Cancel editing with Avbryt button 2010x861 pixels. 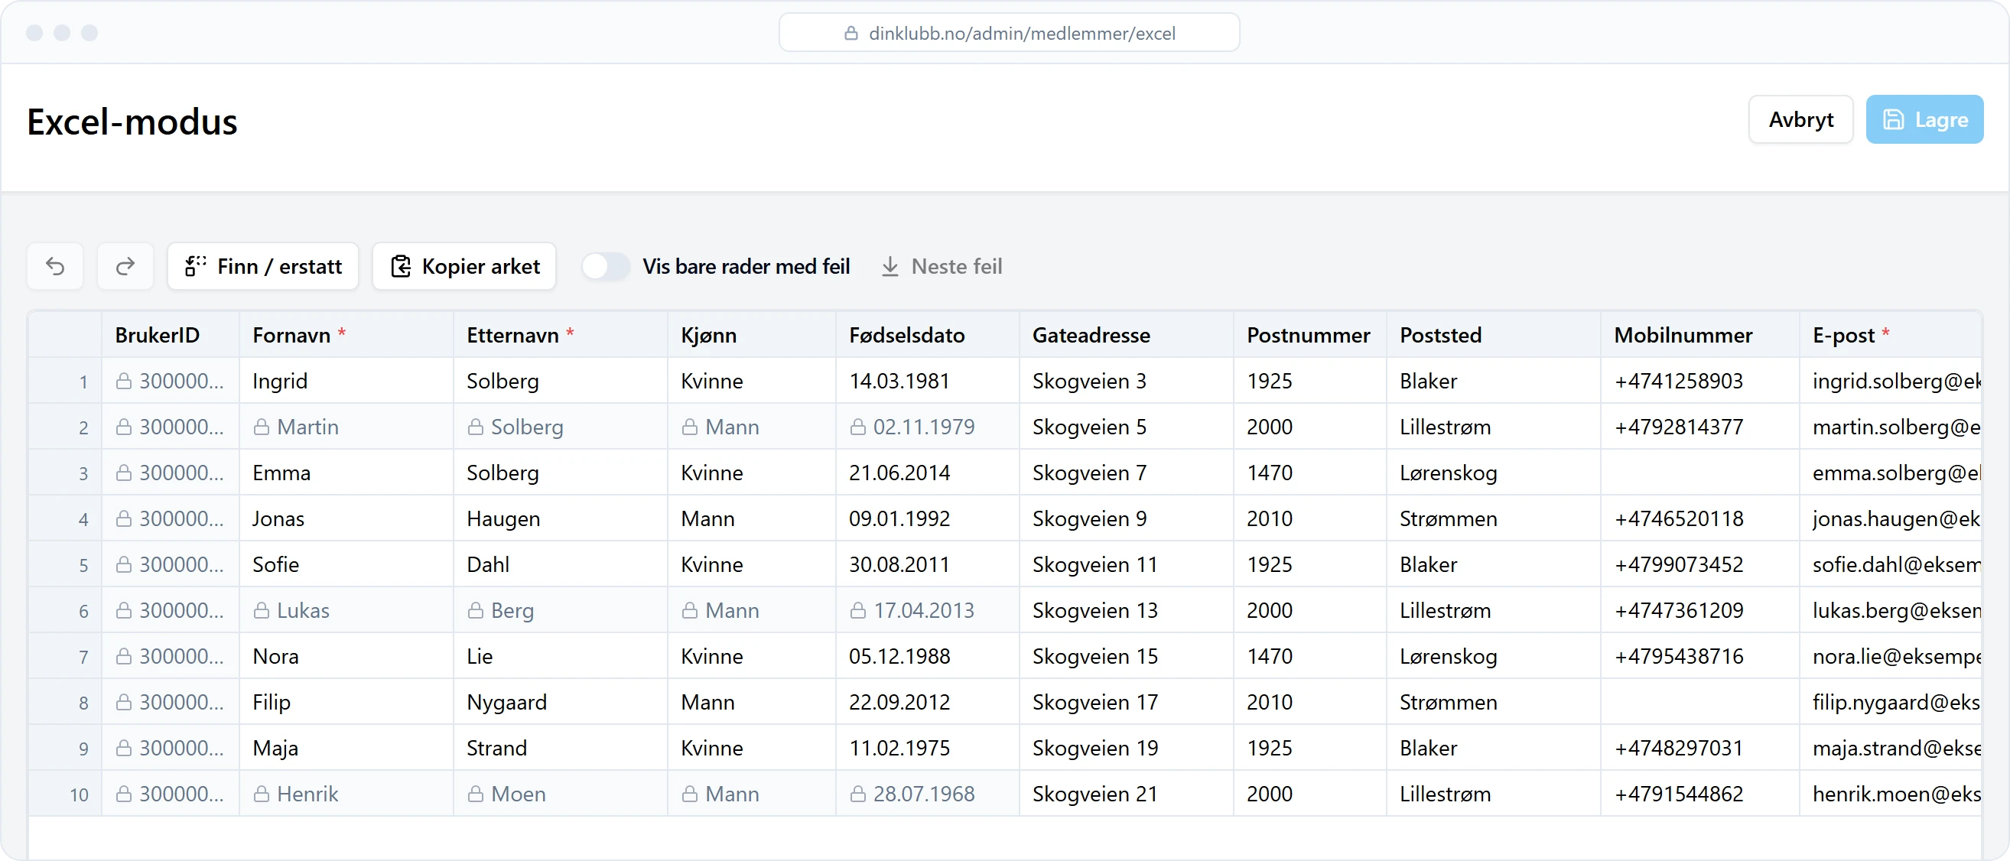click(1801, 119)
